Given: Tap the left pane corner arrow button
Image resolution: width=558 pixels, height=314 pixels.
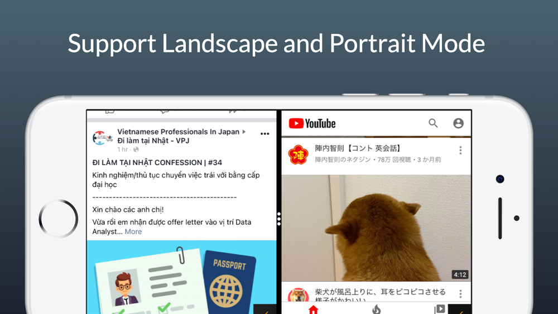Looking at the screenshot, I should (x=265, y=310).
